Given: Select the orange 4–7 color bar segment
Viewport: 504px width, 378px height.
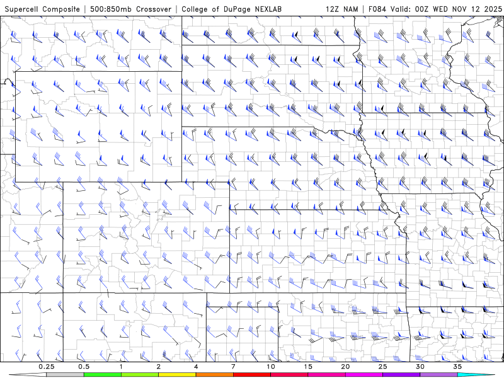Looking at the screenshot, I should [214, 375].
